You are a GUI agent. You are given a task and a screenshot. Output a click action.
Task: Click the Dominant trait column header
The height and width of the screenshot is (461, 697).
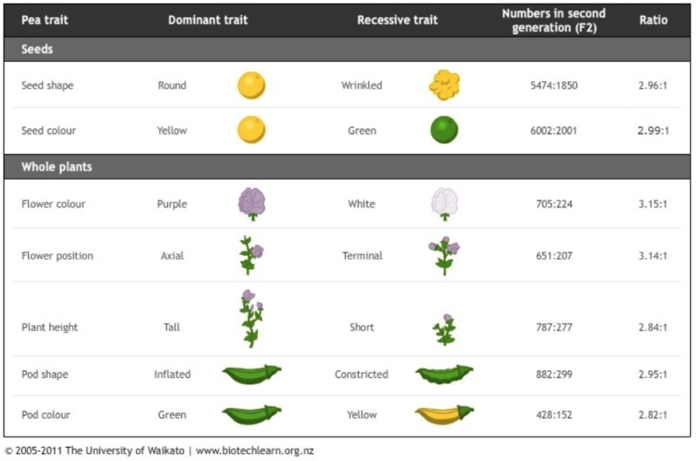pyautogui.click(x=207, y=20)
